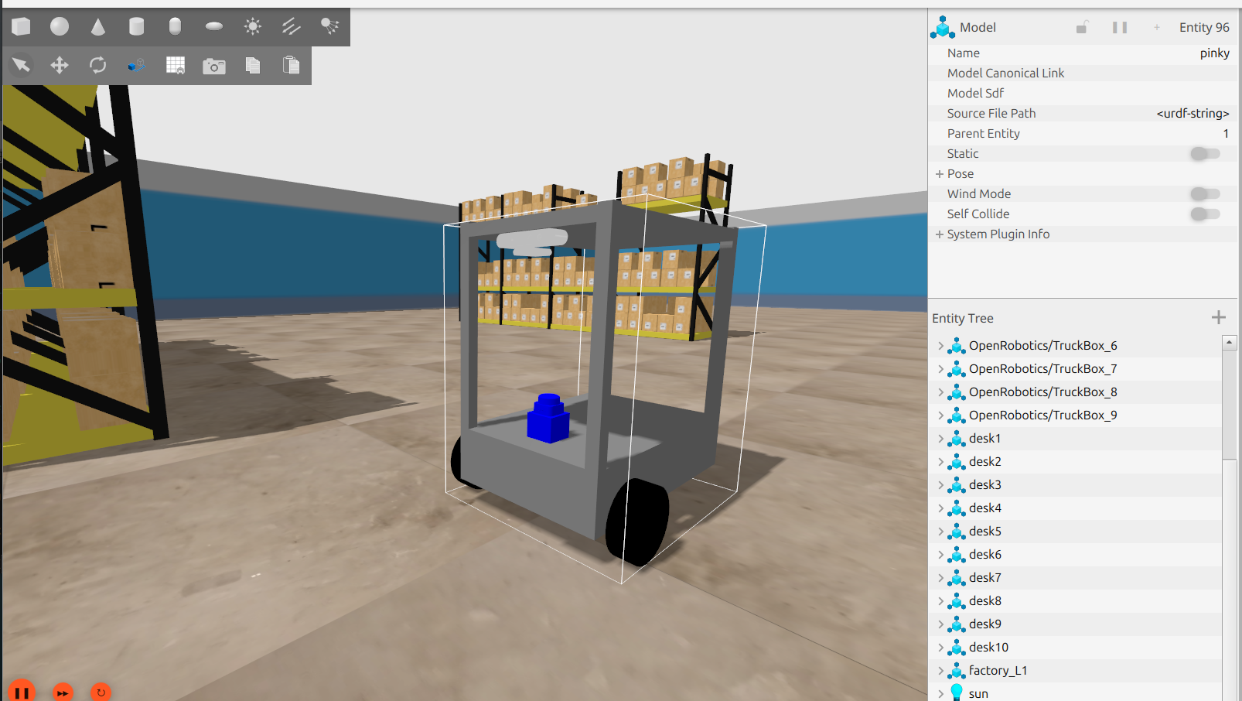Image resolution: width=1242 pixels, height=701 pixels.
Task: Turn on Self Collide
Action: click(x=1205, y=214)
